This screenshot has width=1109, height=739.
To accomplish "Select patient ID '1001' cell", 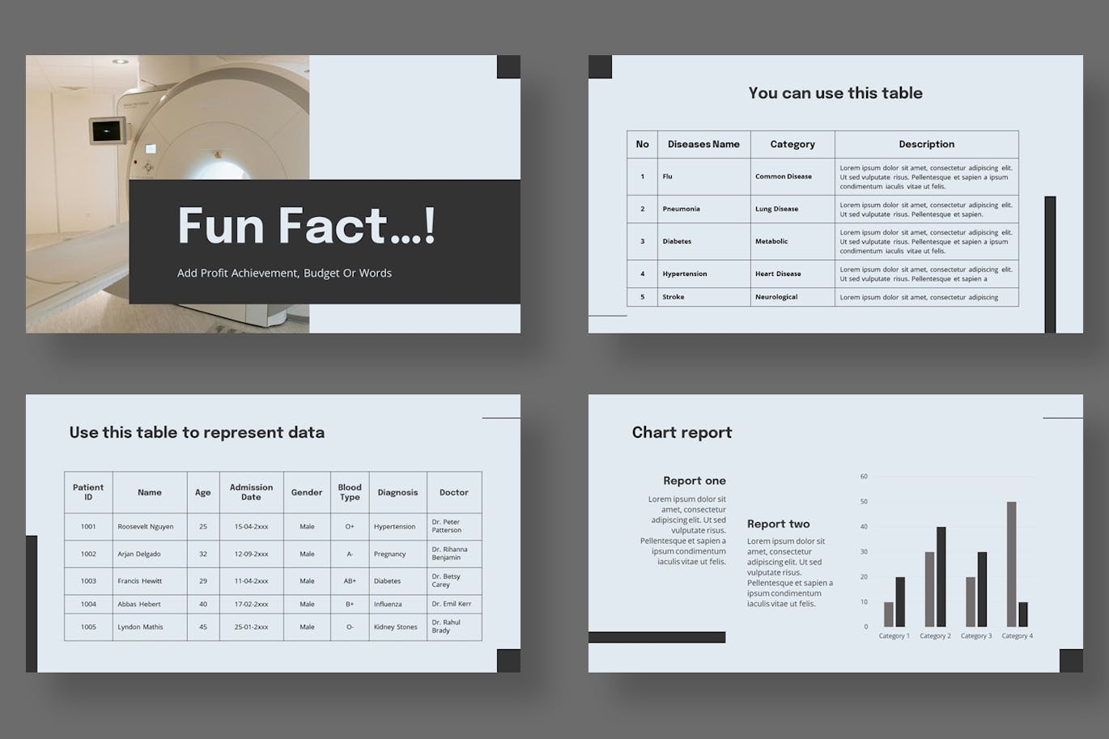I will click(88, 527).
